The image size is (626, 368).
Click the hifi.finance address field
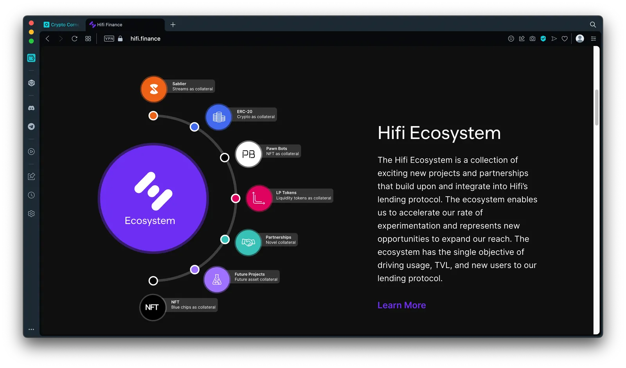[x=146, y=39]
